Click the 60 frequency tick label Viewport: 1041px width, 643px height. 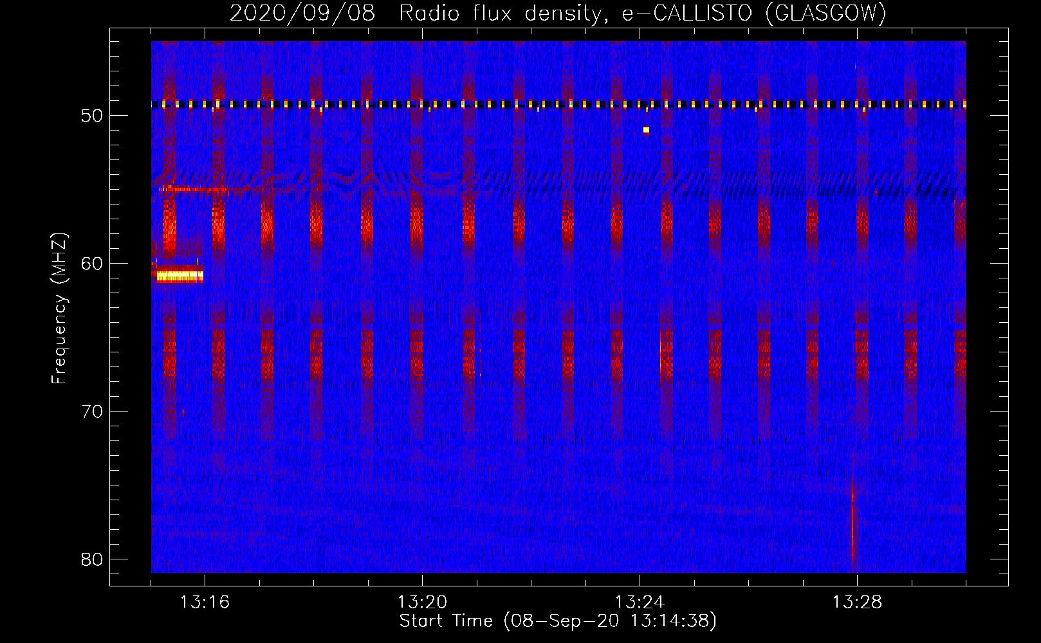click(x=93, y=264)
